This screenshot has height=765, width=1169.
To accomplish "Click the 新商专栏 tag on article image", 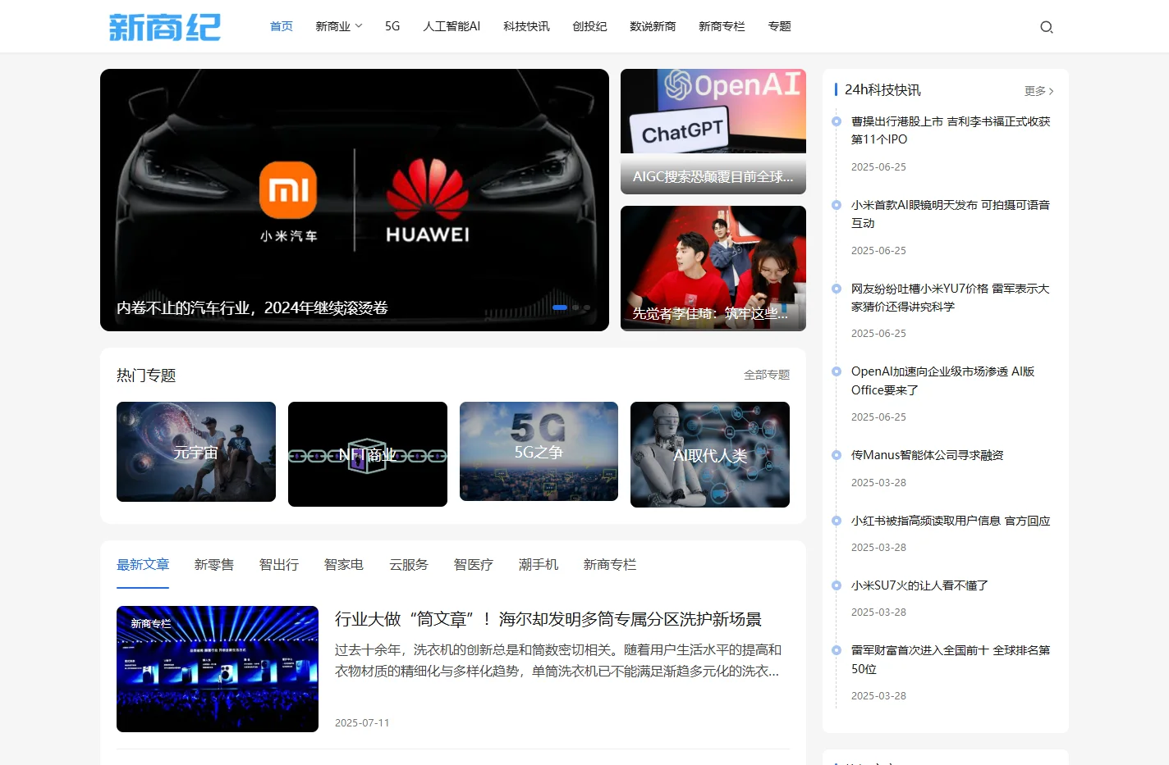I will coord(151,624).
